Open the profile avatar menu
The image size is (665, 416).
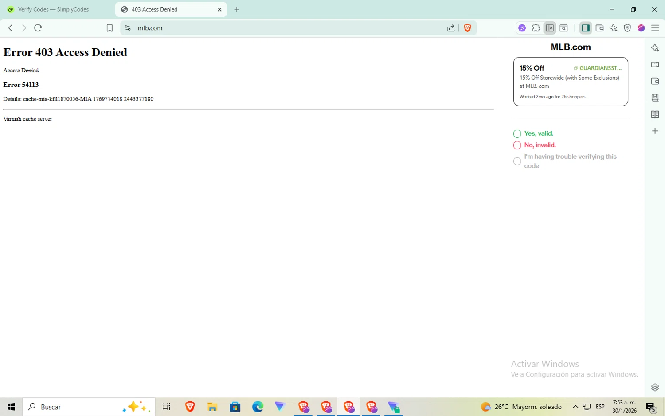pos(641,28)
